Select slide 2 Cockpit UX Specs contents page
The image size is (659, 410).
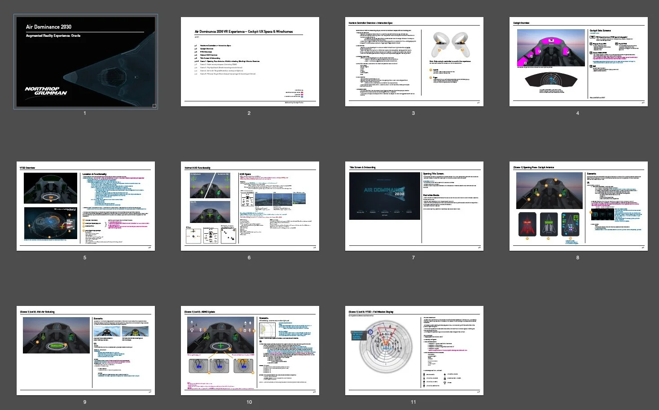(x=250, y=62)
